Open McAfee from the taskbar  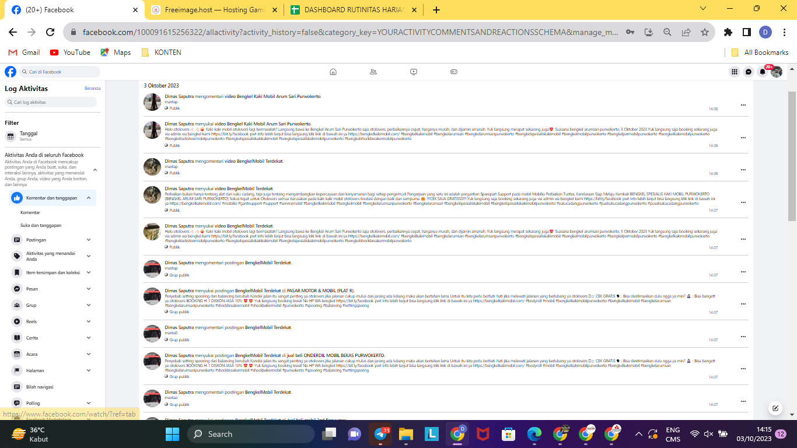coord(483,434)
